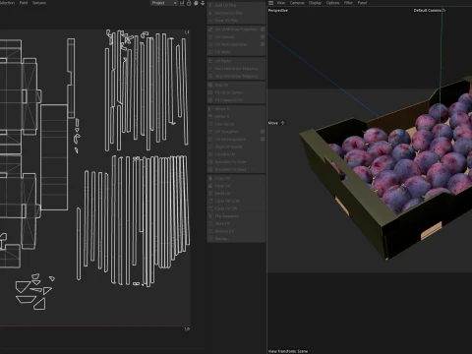Screen dimensions: 472x354
Task: Click Stop Interactive Mapping
Action: [x=236, y=76]
